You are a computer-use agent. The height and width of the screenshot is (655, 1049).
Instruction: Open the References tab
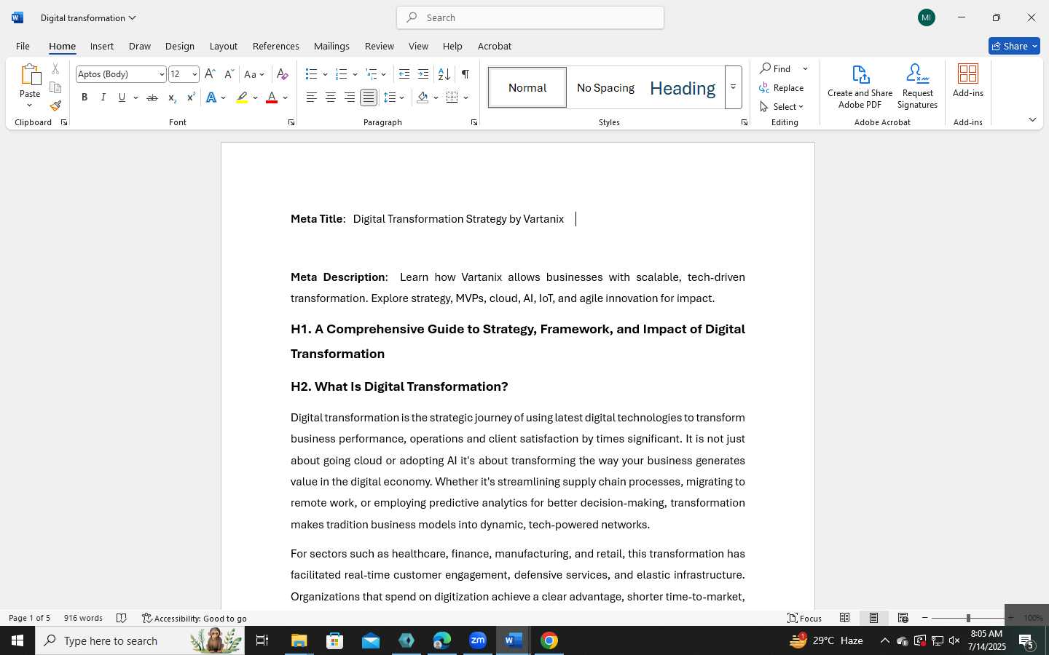(275, 46)
